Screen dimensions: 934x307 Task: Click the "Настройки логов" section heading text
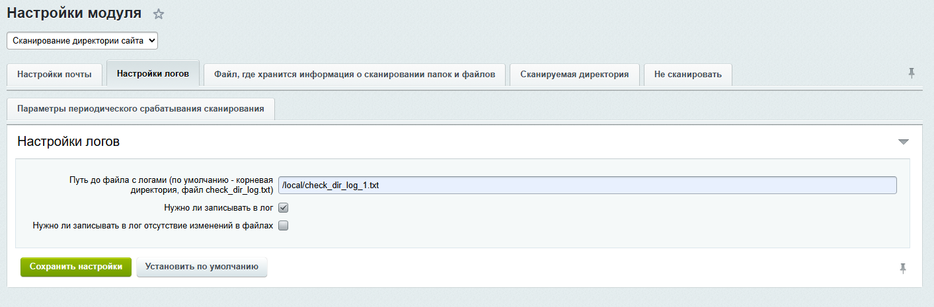point(68,141)
